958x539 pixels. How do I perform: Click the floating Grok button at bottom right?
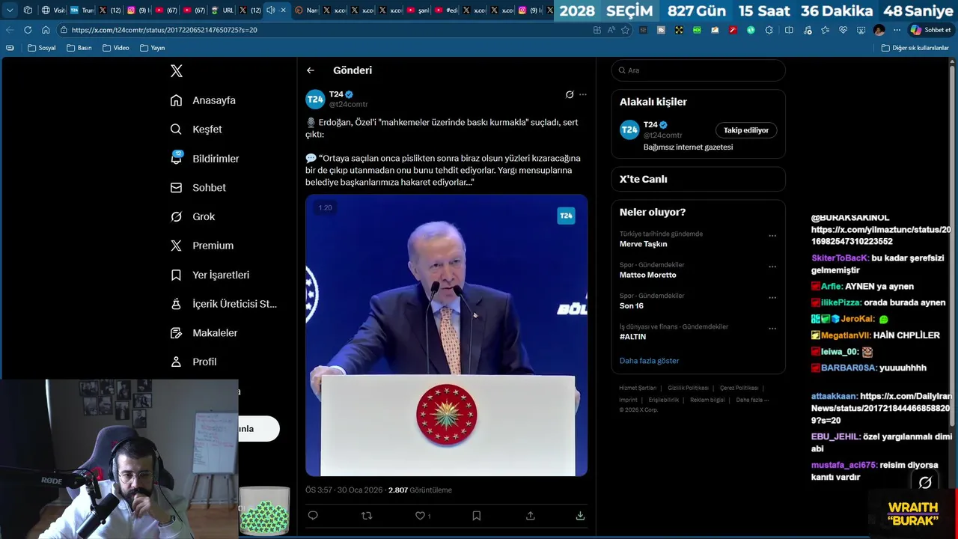[925, 483]
